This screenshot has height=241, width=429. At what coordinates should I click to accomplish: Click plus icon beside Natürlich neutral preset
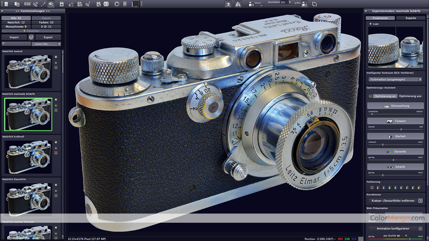point(56,62)
